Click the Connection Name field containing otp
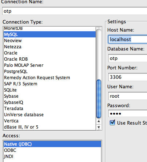This screenshot has width=147, height=162. pos(75,11)
